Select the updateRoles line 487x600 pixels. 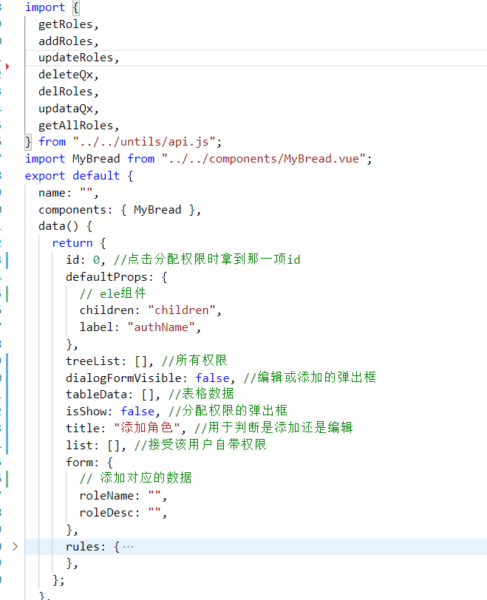click(x=78, y=58)
